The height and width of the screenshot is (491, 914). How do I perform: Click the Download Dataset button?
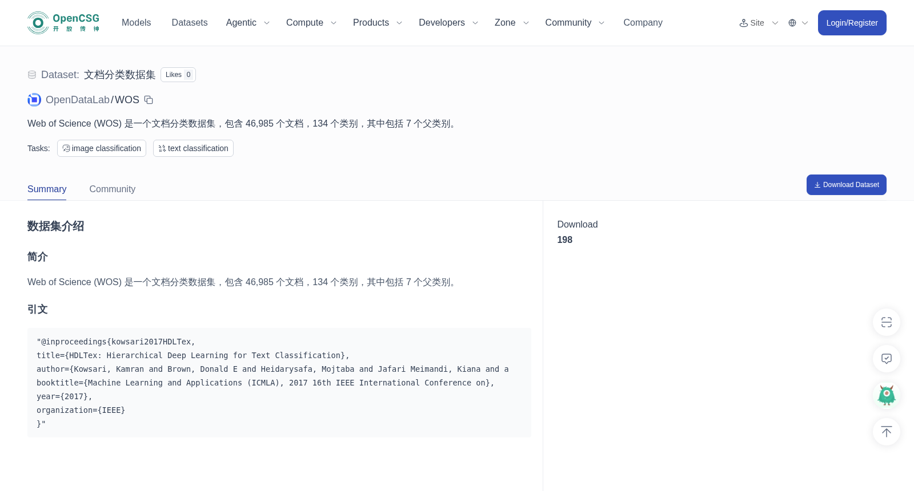[847, 185]
